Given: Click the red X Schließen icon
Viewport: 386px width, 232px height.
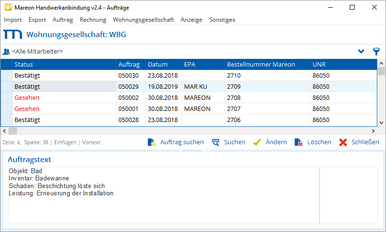Looking at the screenshot, I should pyautogui.click(x=343, y=142).
